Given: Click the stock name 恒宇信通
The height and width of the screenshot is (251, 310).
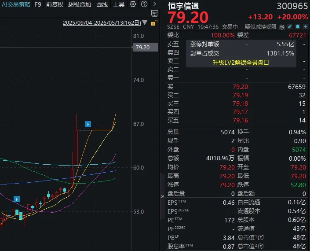Looking at the screenshot, I should (183, 6).
